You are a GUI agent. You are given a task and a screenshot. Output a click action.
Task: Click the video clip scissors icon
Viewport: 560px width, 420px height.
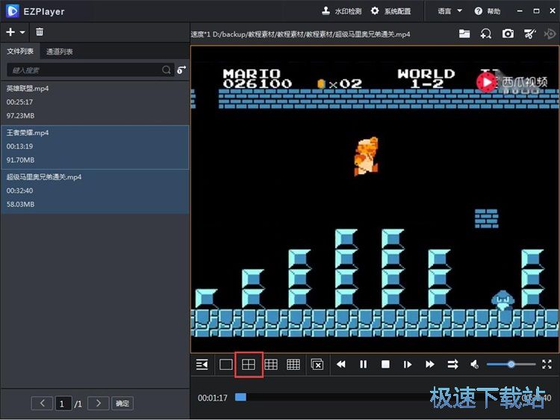click(529, 34)
